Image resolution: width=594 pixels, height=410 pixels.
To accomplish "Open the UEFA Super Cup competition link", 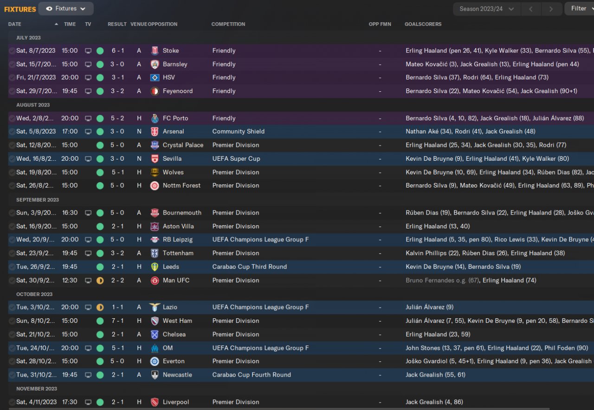I will (x=236, y=159).
